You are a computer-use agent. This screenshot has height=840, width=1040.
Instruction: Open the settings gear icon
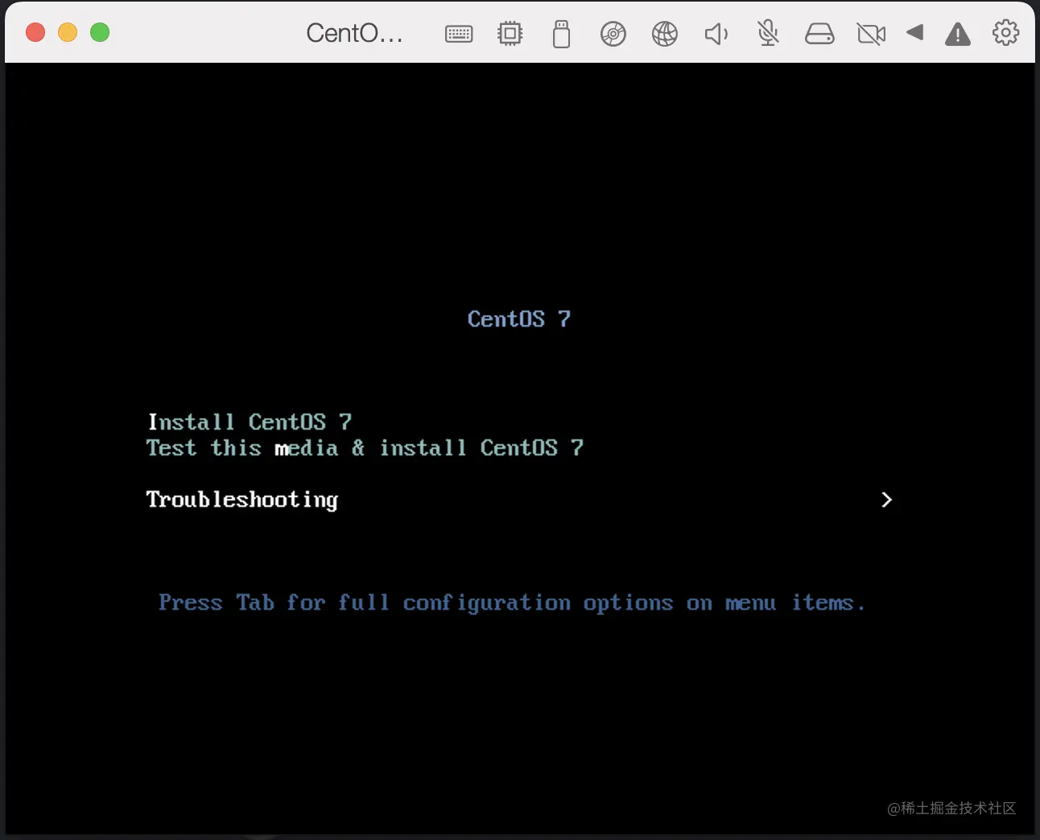tap(1005, 32)
